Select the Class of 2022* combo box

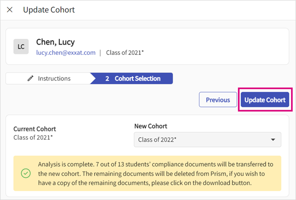201,140
